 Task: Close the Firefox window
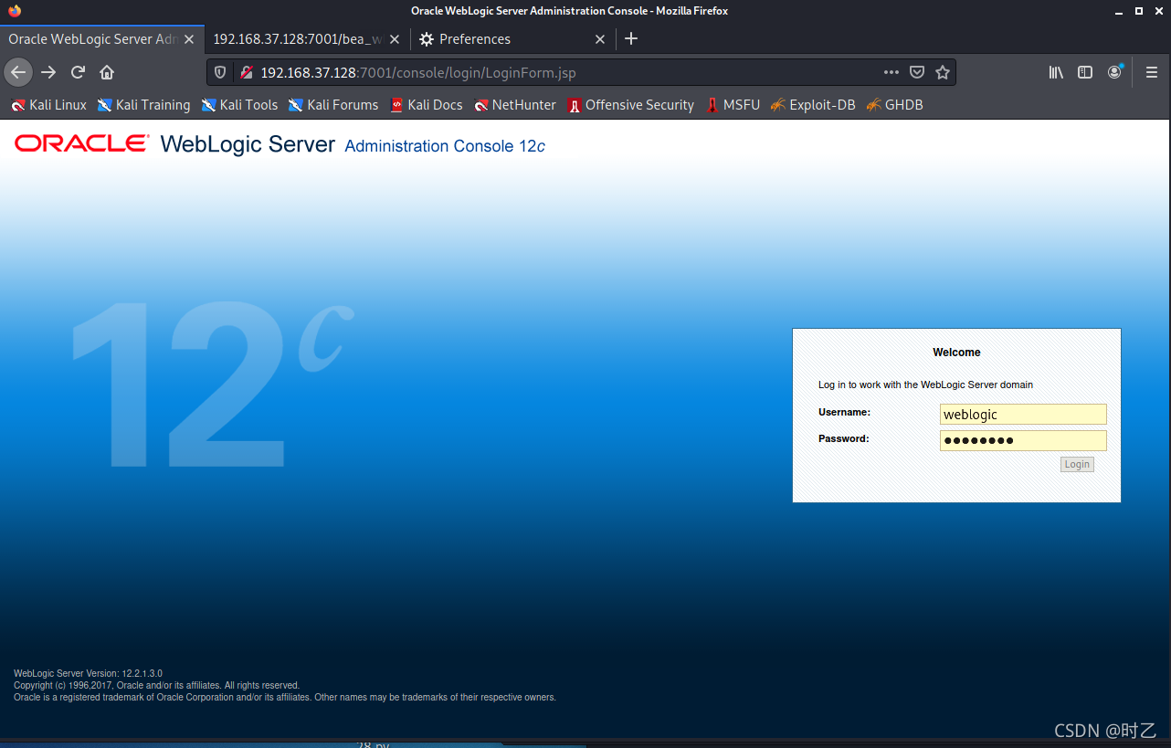1157,11
